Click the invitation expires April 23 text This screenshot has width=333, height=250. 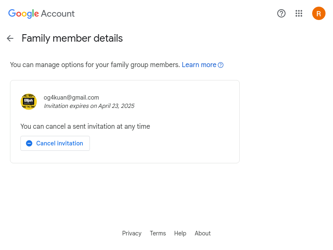coord(89,106)
